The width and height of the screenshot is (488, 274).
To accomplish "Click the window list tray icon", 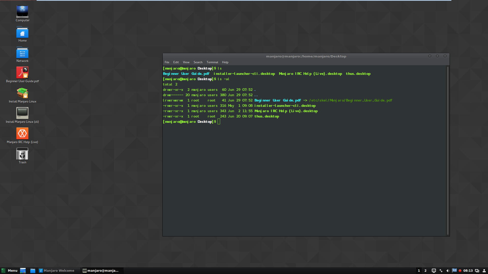I will tap(477, 271).
